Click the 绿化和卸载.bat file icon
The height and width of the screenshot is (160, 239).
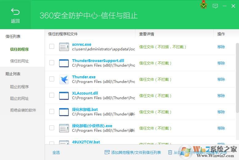pos(64,112)
